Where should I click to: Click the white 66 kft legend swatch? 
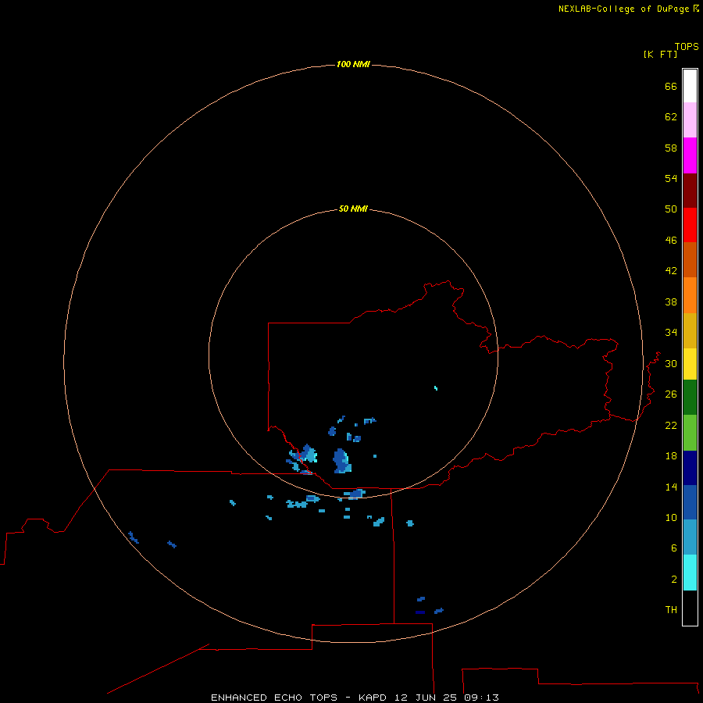click(x=690, y=86)
